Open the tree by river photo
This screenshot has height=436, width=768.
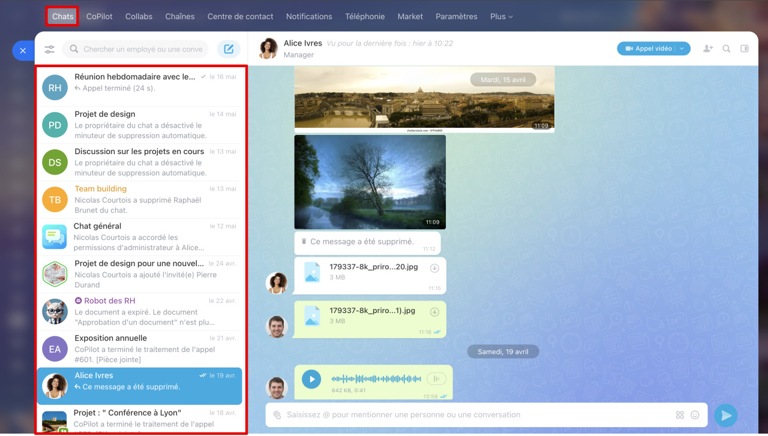(370, 182)
